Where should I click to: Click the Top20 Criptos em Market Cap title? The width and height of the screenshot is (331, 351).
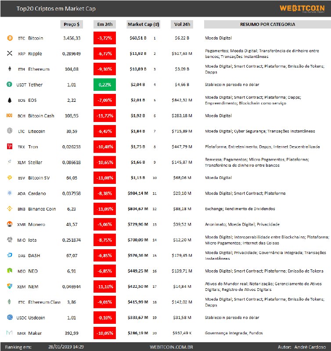56,8
